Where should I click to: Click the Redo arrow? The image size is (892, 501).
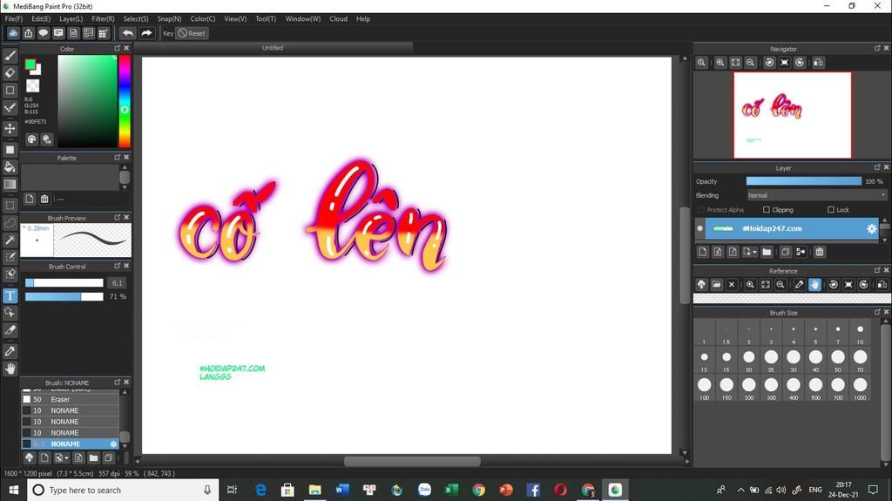[146, 33]
